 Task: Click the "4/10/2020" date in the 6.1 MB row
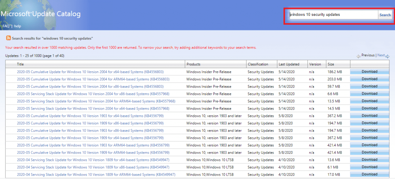286,167
